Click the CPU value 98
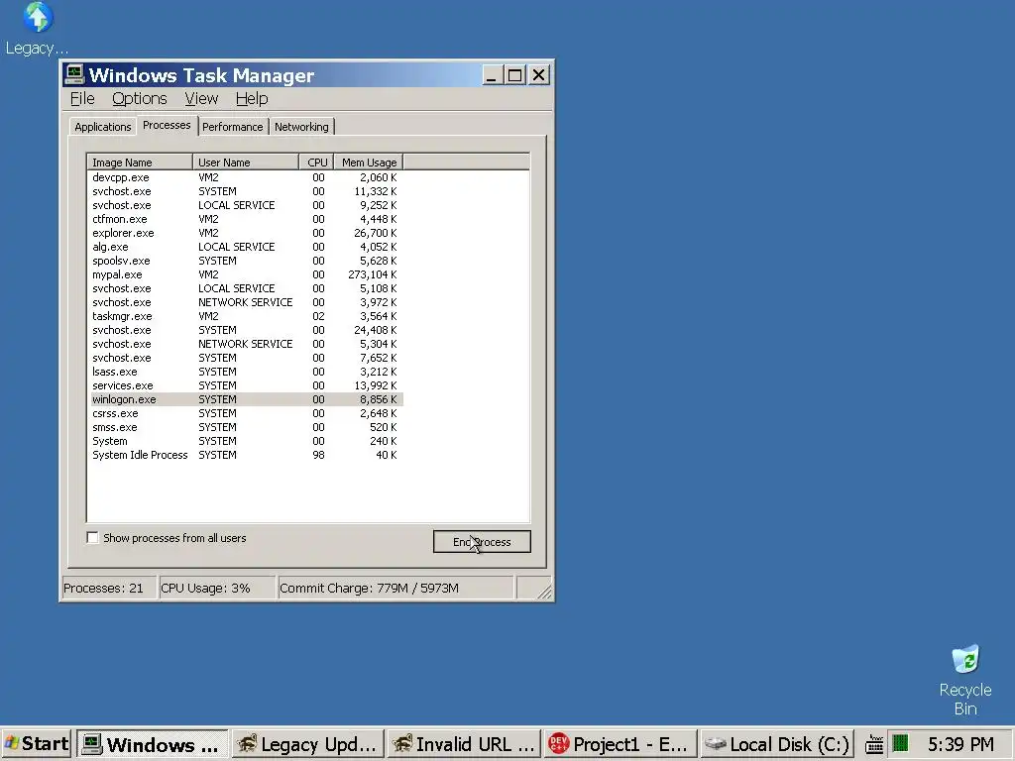 pos(318,455)
